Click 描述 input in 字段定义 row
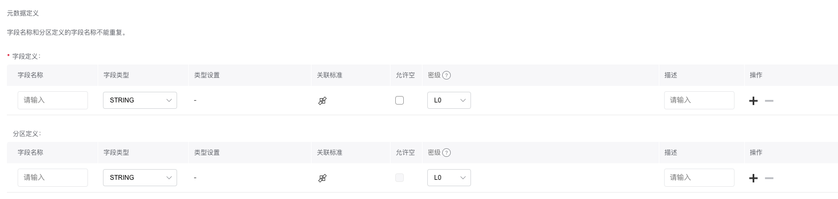 pos(699,100)
